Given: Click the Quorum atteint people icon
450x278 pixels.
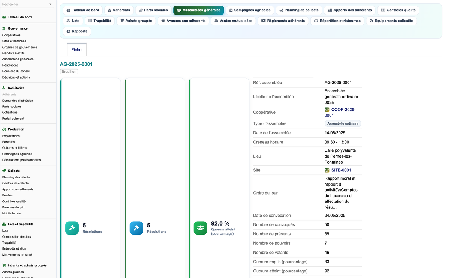Looking at the screenshot, I should click(201, 228).
